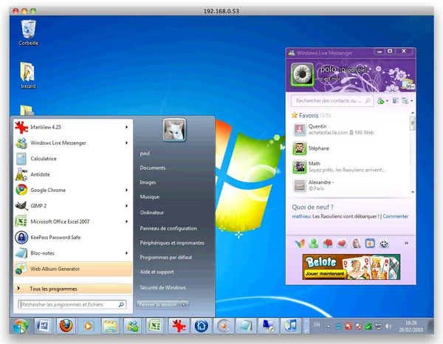Viewport: 443px width, 344px height.
Task: Expand Windows Live Messenger jump list arrow
Action: click(x=126, y=143)
